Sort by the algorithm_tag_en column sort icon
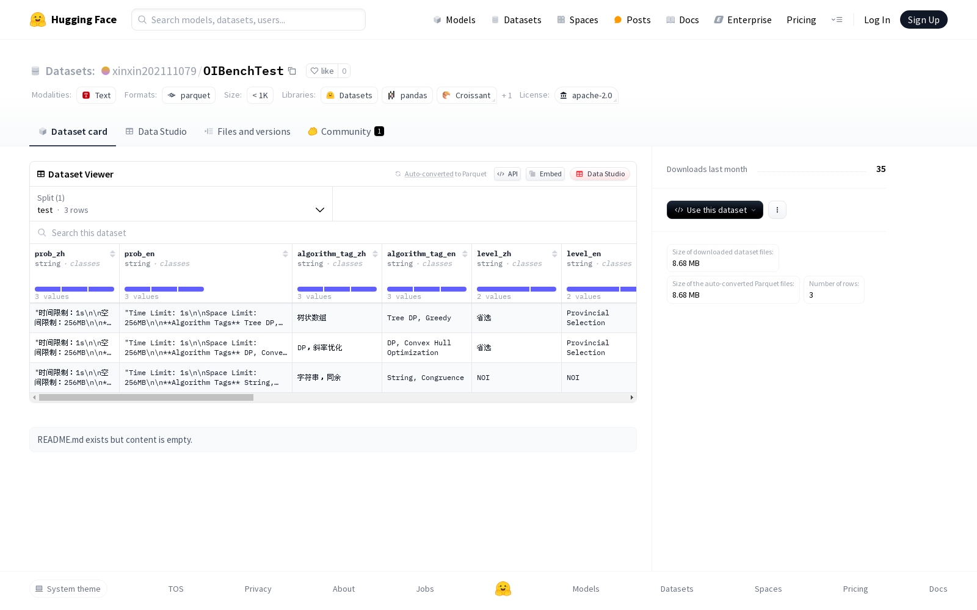Screen dimensions: 977x610 465,254
